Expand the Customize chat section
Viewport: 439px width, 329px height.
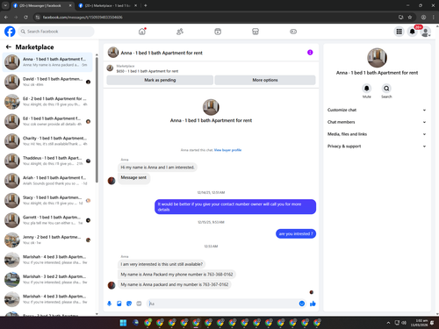(x=377, y=110)
